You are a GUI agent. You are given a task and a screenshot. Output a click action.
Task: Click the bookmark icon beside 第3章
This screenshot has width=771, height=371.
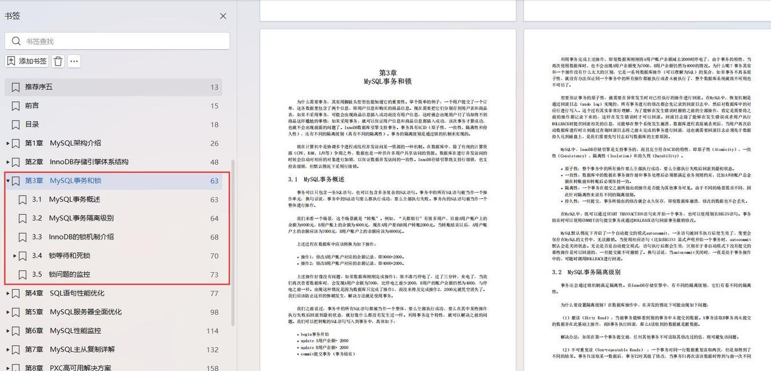tap(15, 181)
